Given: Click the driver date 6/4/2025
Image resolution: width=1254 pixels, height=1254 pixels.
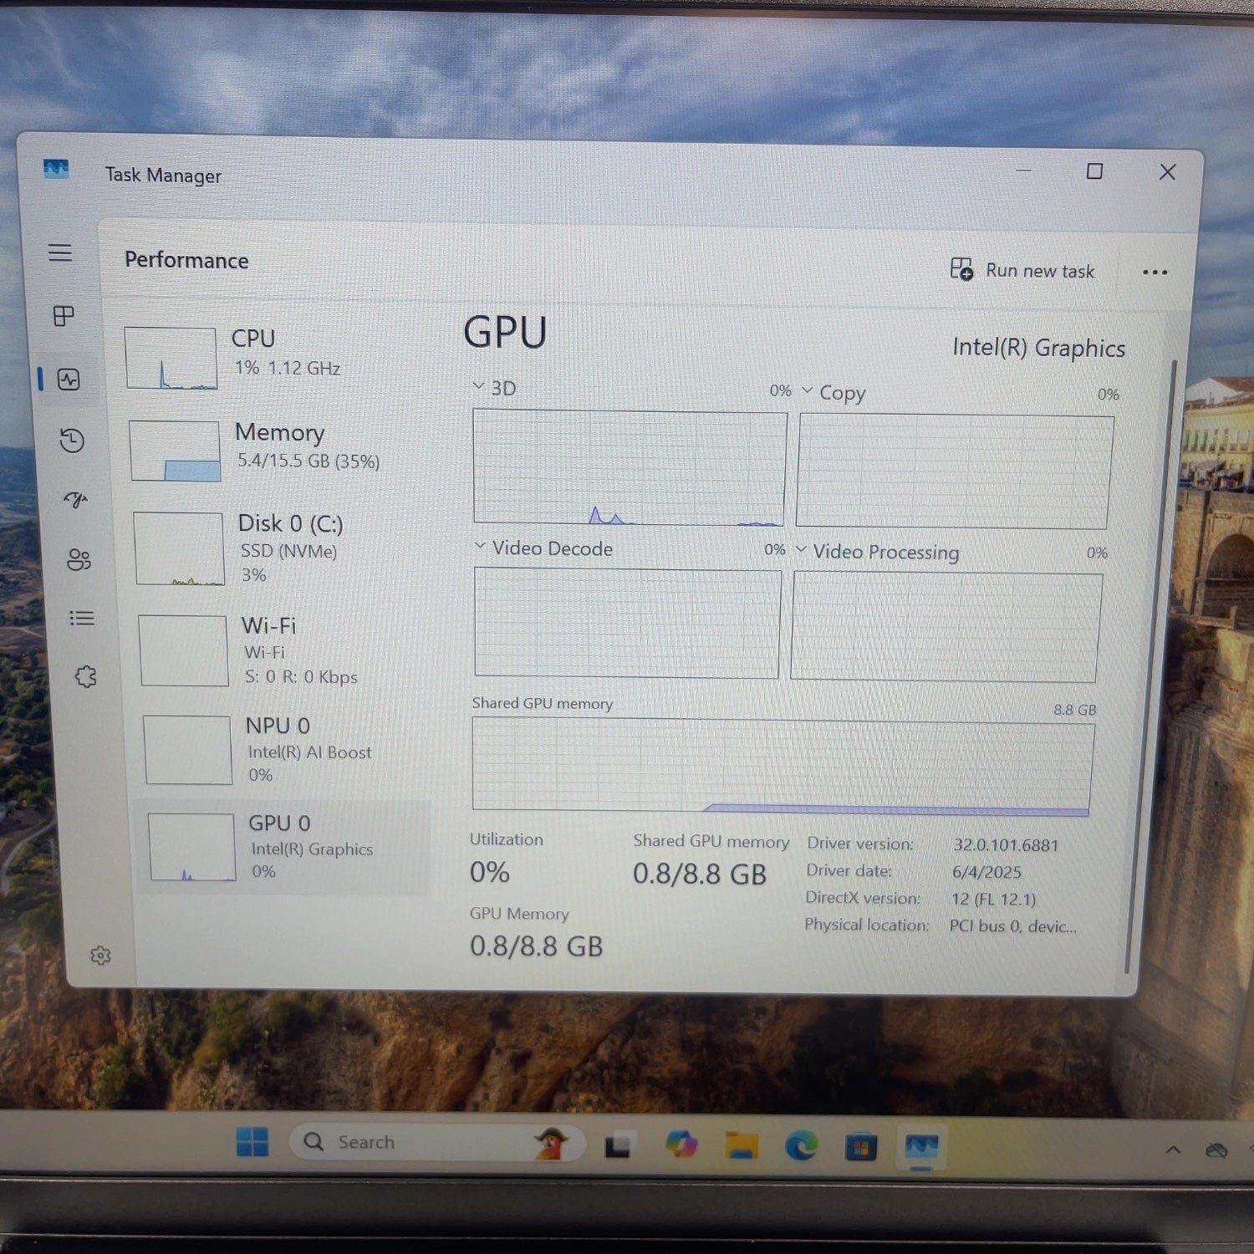Looking at the screenshot, I should pos(986,872).
